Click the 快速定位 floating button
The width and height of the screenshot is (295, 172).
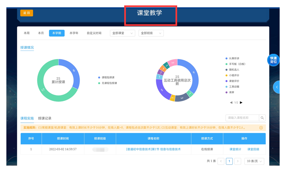click(273, 60)
